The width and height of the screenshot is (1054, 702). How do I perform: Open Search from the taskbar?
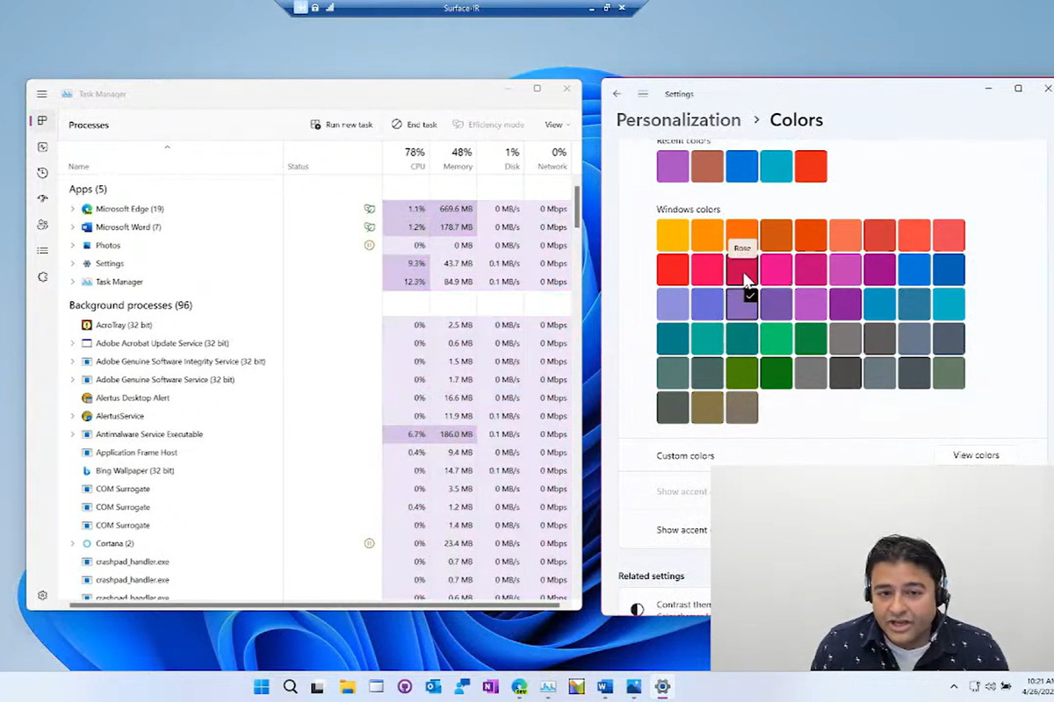point(290,686)
